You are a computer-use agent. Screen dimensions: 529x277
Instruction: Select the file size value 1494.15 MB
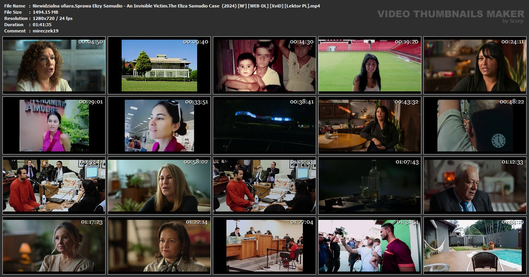pos(45,12)
